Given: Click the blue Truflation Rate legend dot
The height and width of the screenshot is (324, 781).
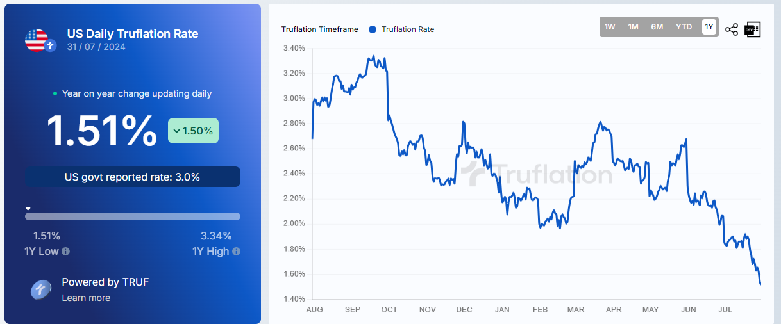Looking at the screenshot, I should point(373,29).
